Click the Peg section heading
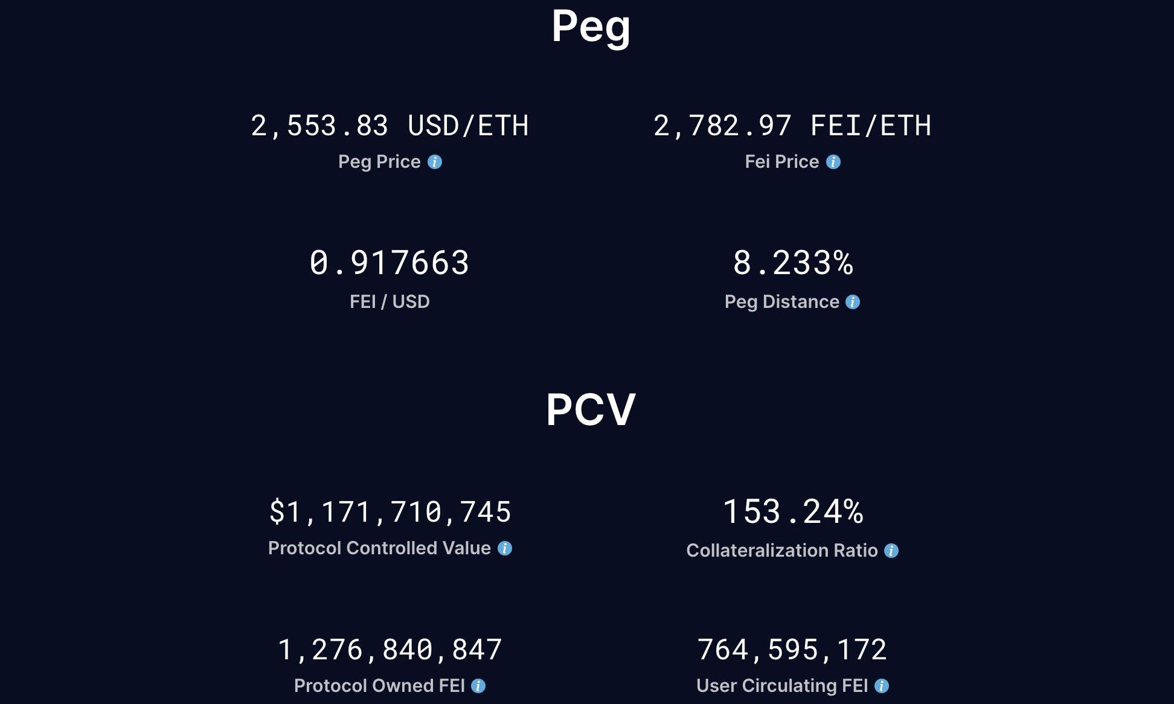1174x704 pixels. click(x=591, y=27)
